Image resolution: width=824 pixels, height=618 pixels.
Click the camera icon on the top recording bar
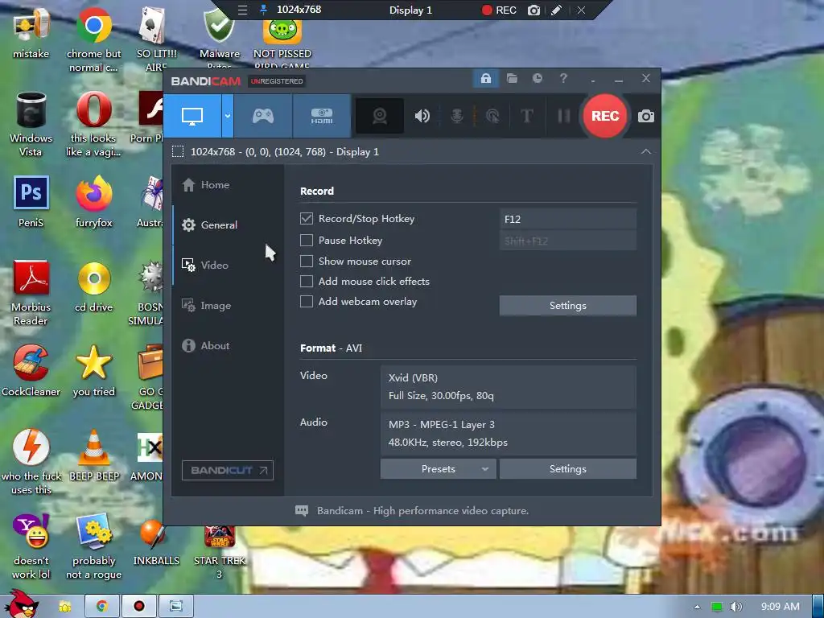[x=534, y=10]
